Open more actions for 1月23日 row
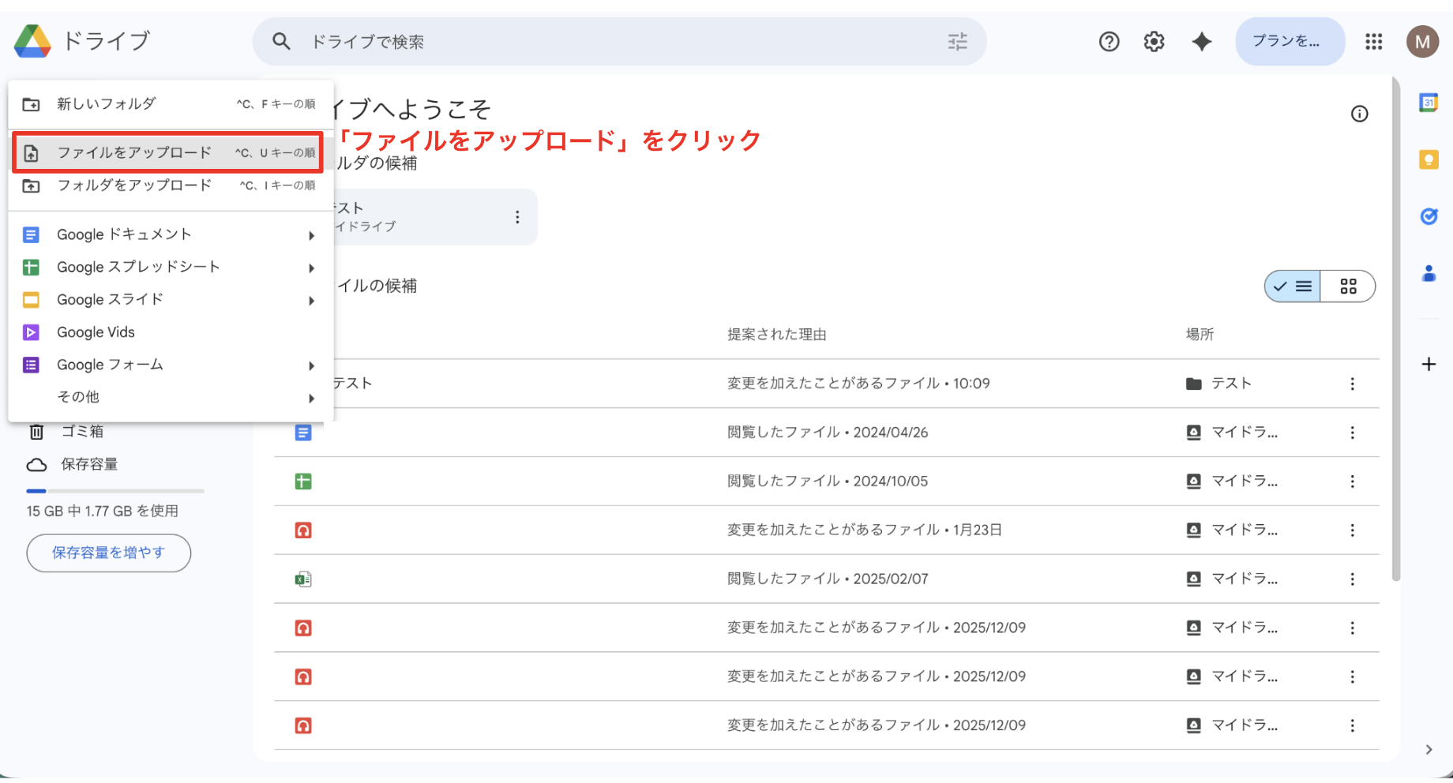Viewport: 1453px width, 783px height. 1352,530
